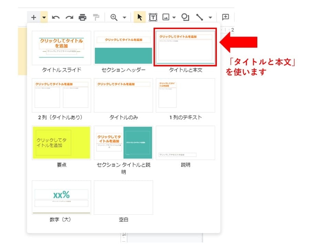Click the print icon
This screenshot has height=249, width=313.
(82, 17)
